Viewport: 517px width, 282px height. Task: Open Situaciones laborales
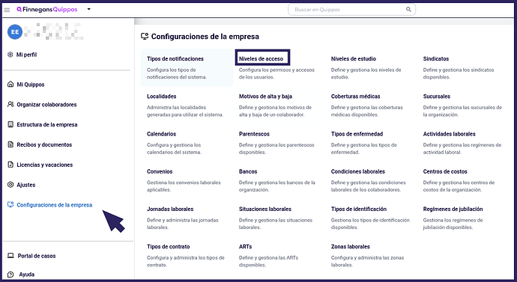point(265,209)
